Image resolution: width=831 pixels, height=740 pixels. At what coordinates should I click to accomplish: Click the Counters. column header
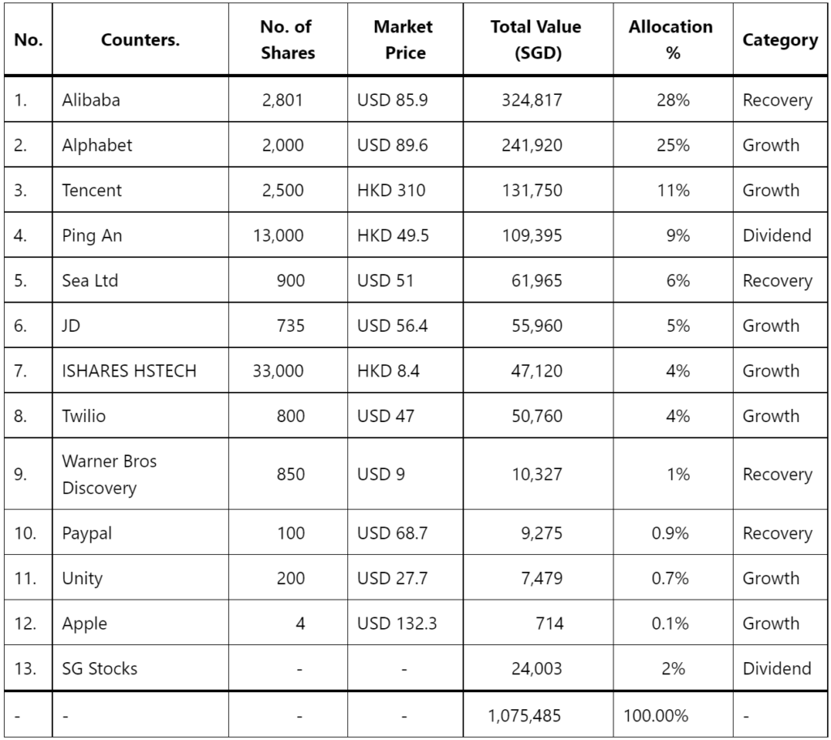[x=140, y=40]
